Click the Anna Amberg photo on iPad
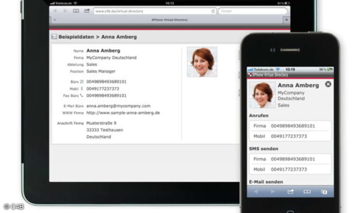The image size is (355, 213). (202, 62)
